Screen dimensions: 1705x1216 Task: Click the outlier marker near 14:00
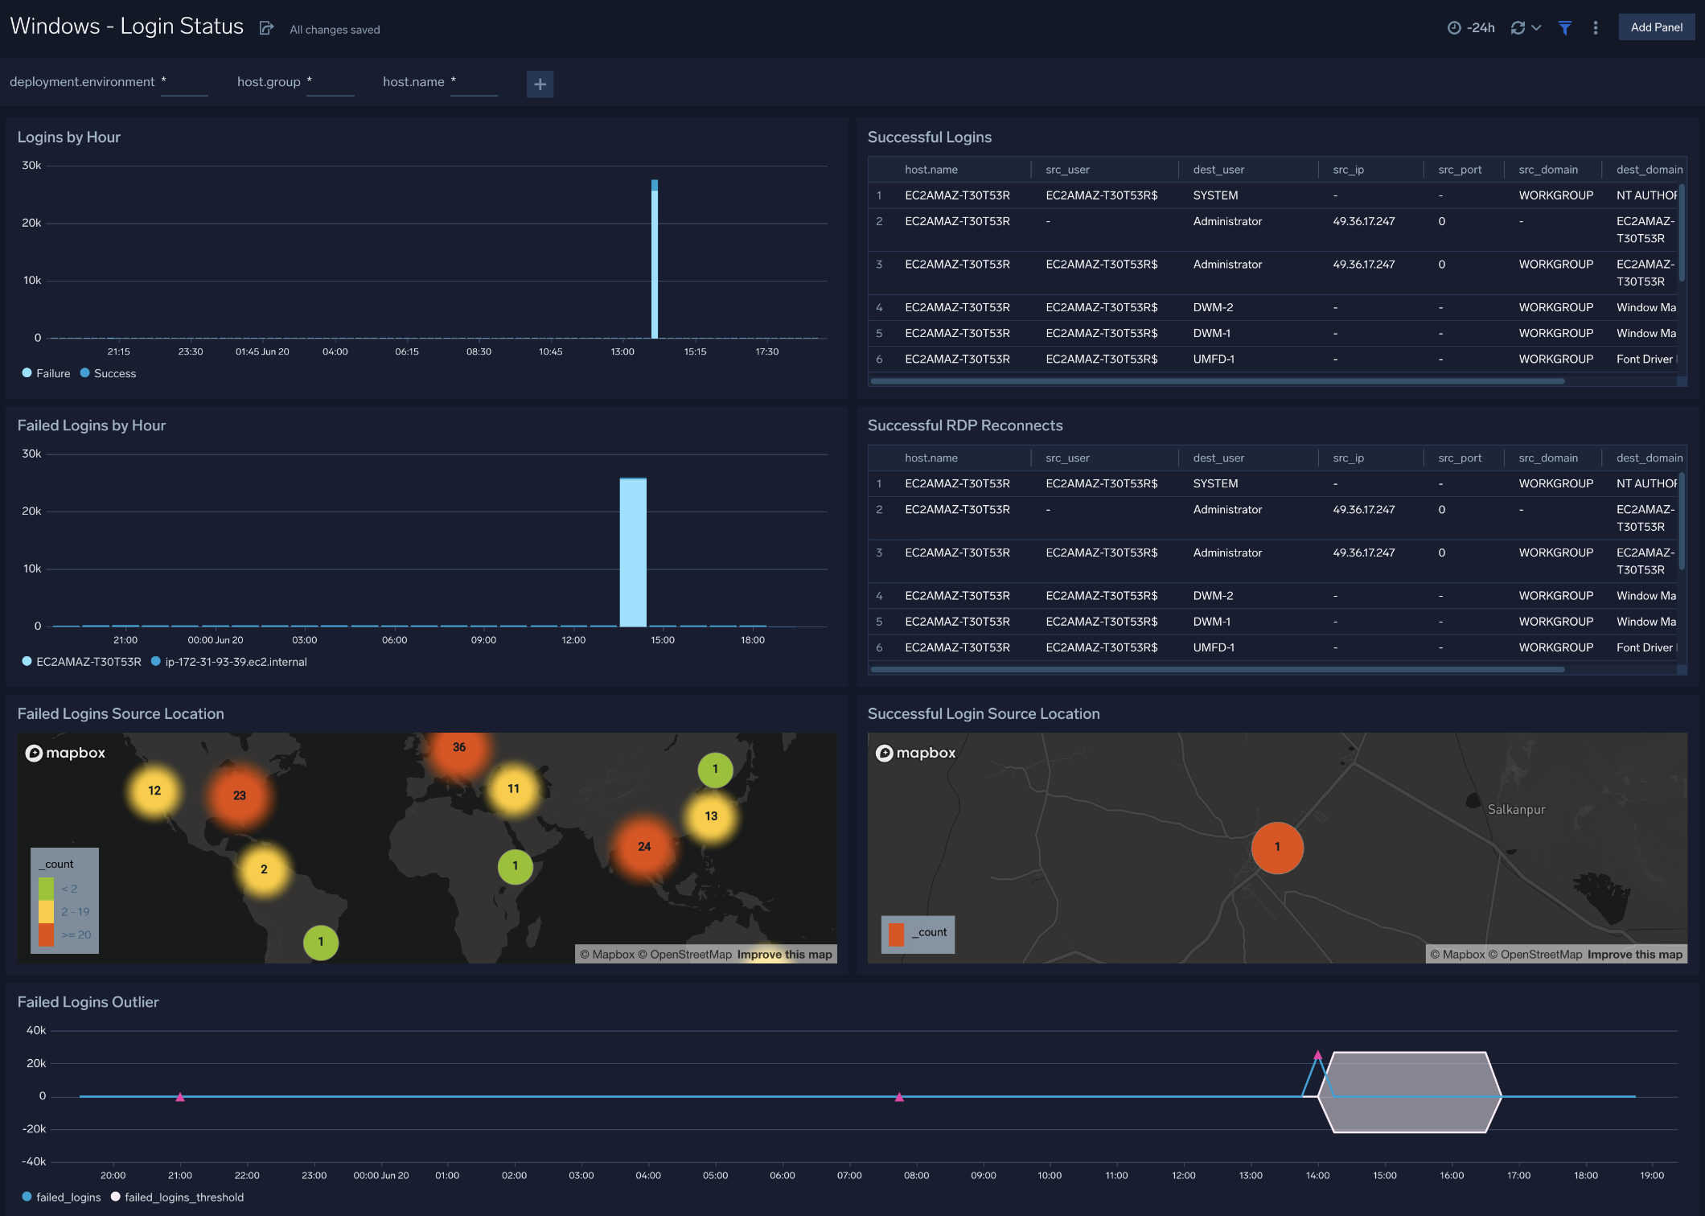click(1317, 1054)
